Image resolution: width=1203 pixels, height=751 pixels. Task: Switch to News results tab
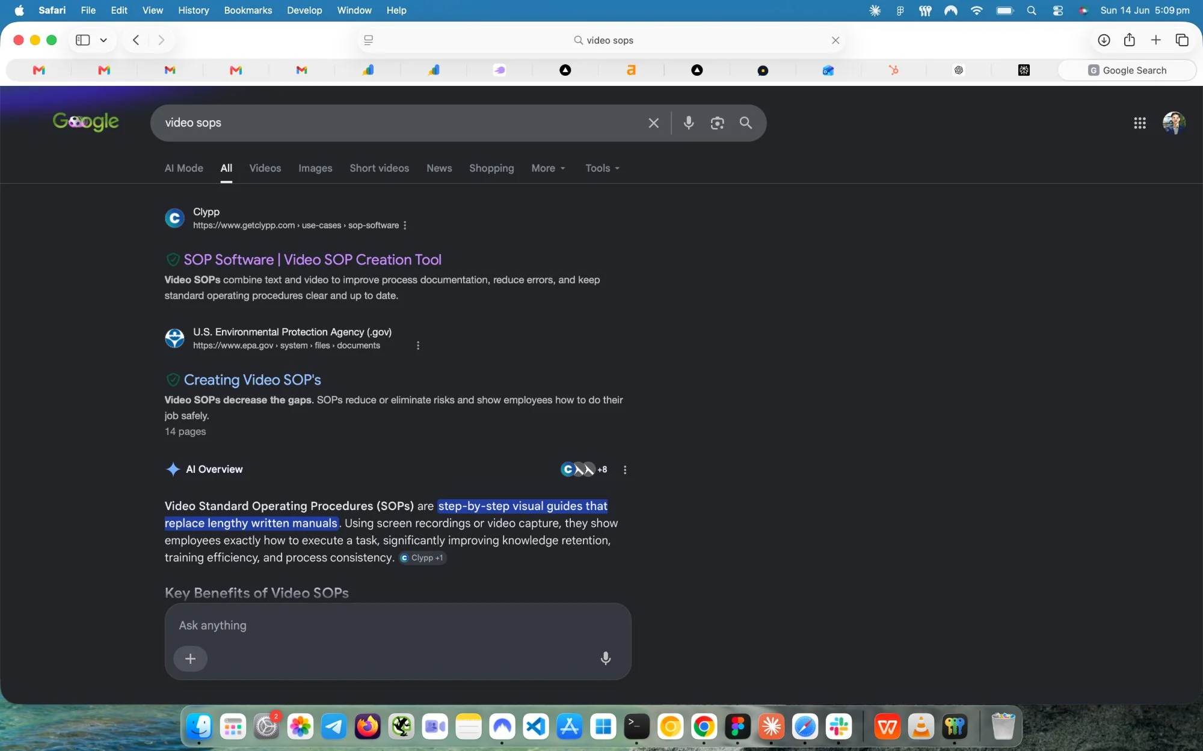click(x=439, y=168)
